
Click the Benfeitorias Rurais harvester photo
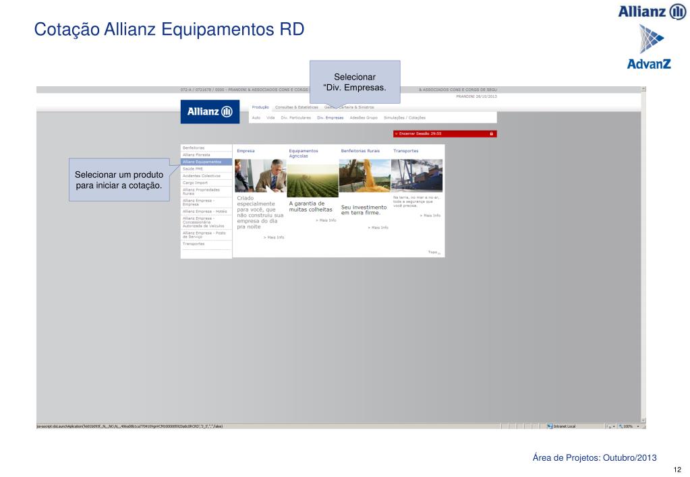tap(365, 176)
